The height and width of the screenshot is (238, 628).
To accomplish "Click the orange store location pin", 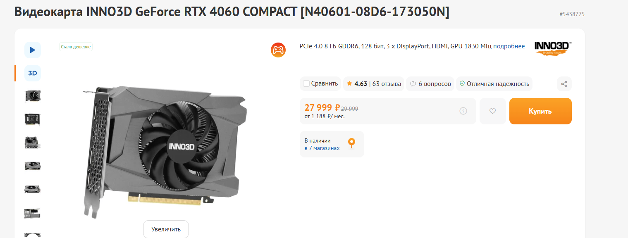I will pos(351,143).
